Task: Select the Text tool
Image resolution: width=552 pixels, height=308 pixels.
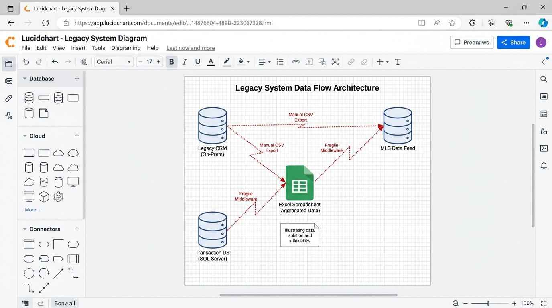Action: tap(398, 62)
